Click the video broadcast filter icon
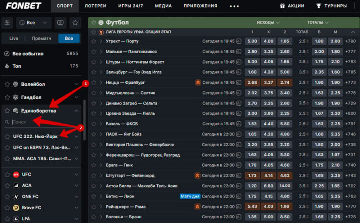Screen dimensions: 360x223 (x=60, y=23)
